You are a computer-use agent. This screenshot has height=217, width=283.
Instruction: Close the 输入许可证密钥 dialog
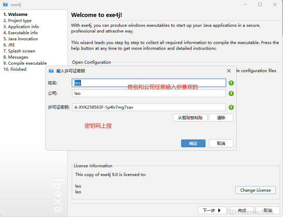pyautogui.click(x=229, y=71)
